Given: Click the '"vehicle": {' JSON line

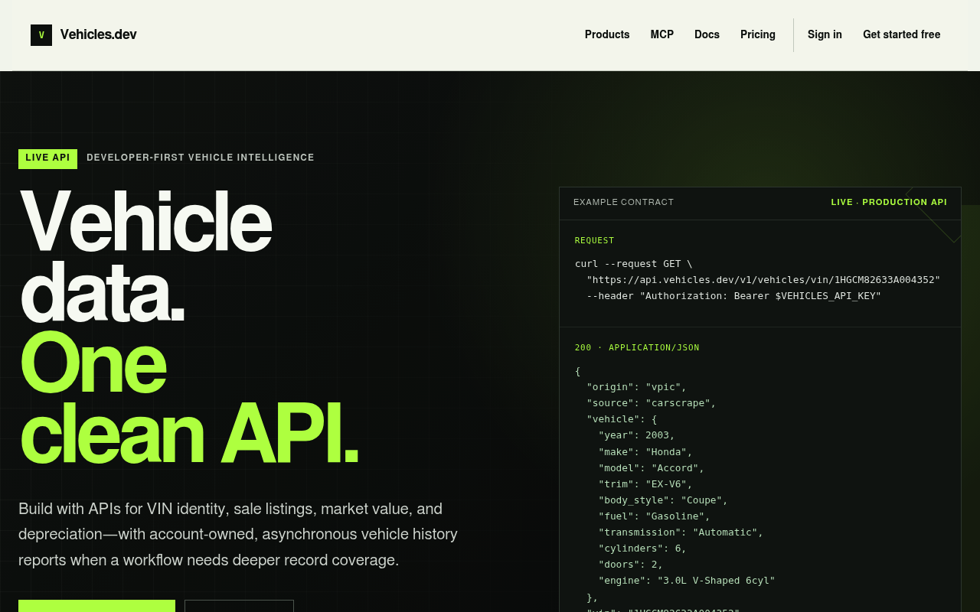Looking at the screenshot, I should pos(622,419).
